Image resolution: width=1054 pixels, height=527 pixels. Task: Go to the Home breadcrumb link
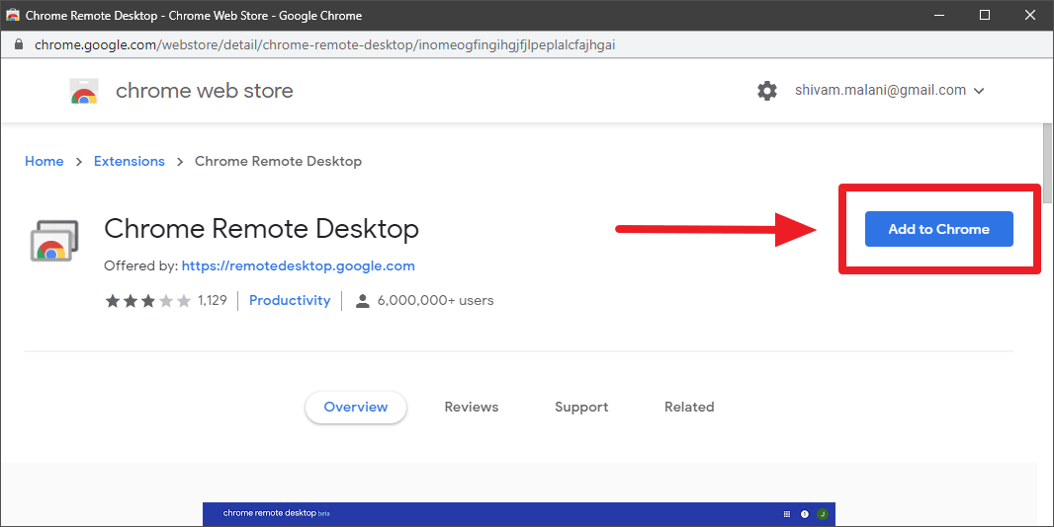(44, 161)
